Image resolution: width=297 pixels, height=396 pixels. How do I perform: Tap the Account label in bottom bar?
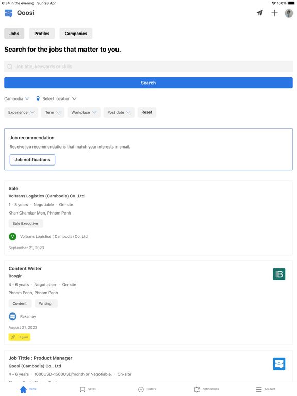pyautogui.click(x=270, y=389)
